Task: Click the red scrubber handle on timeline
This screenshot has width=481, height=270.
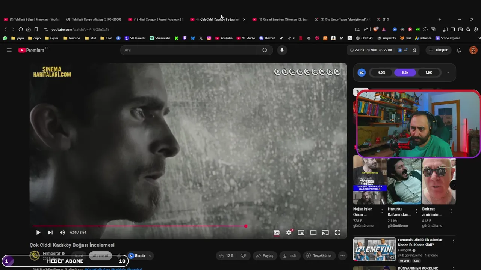Action: (246, 226)
